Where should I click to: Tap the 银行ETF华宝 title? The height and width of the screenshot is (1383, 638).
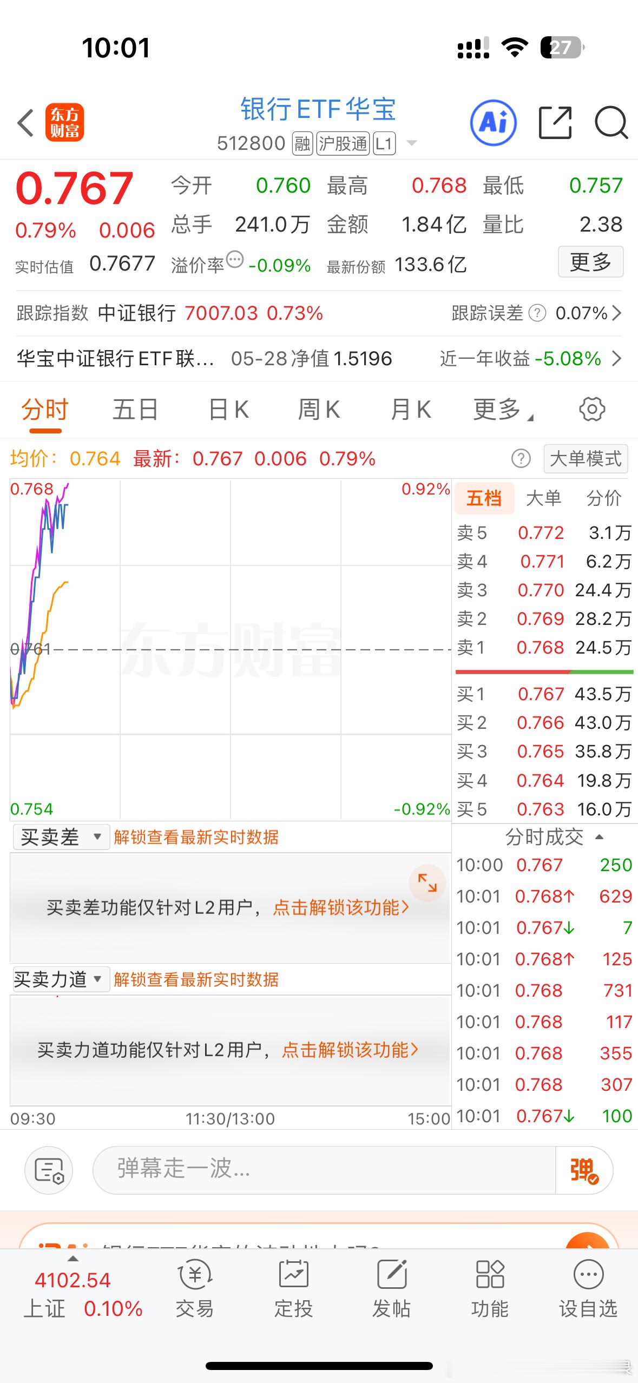[x=318, y=109]
